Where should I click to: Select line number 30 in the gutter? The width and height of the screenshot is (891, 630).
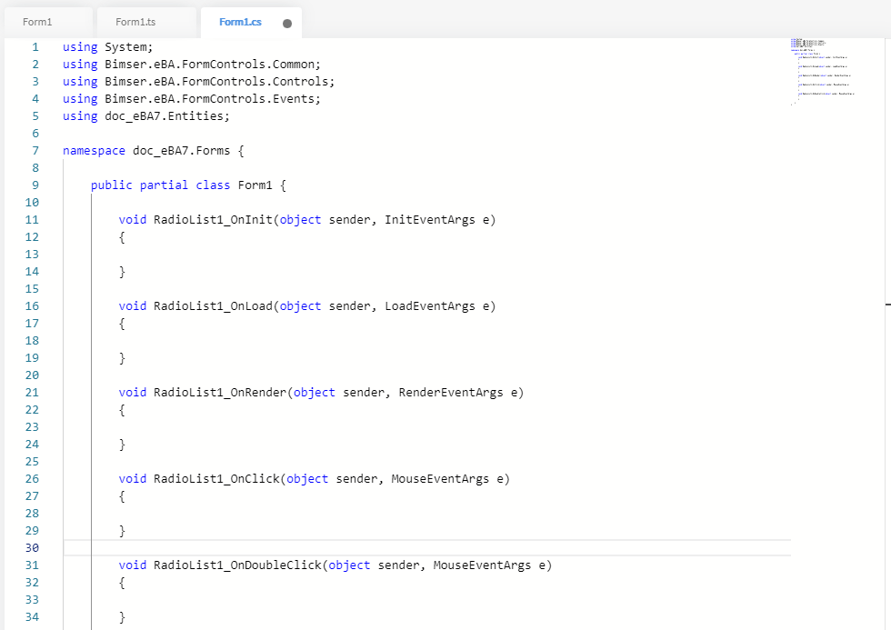(33, 548)
